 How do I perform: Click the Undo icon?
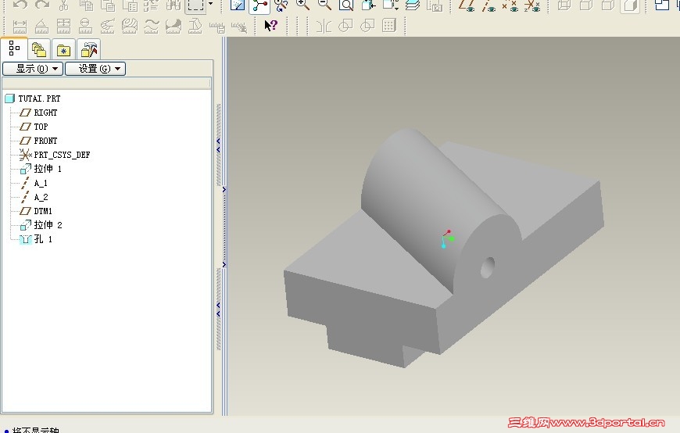coord(20,5)
